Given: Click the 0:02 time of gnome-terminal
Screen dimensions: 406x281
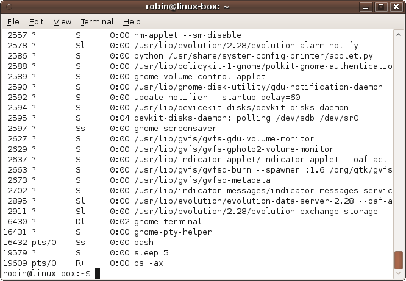Looking at the screenshot, I should pyautogui.click(x=119, y=221).
